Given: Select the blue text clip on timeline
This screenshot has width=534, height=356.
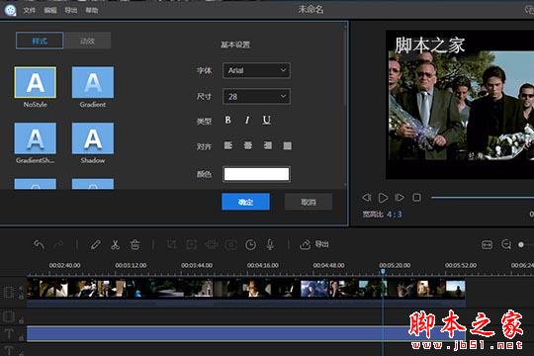Looking at the screenshot, I should 246,333.
